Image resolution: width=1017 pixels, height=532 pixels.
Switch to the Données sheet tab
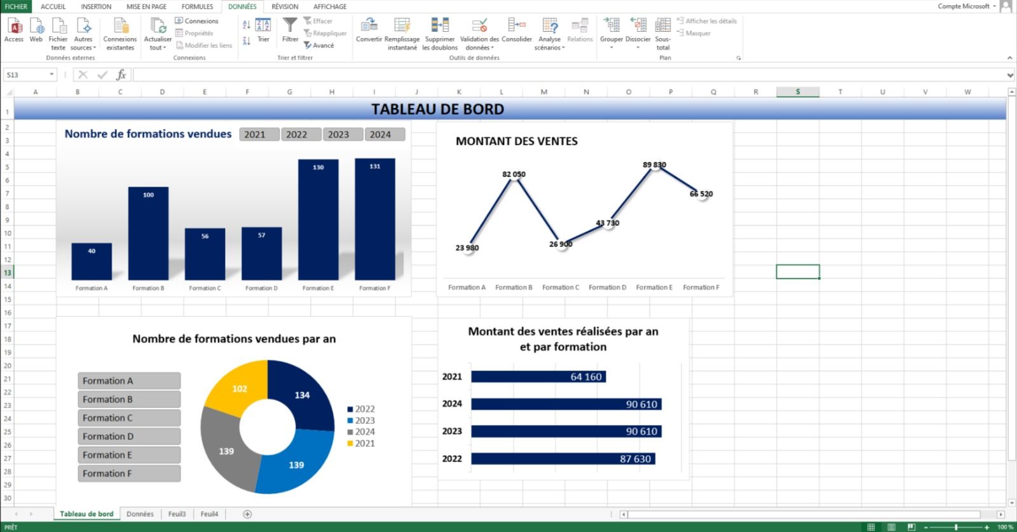(x=140, y=514)
